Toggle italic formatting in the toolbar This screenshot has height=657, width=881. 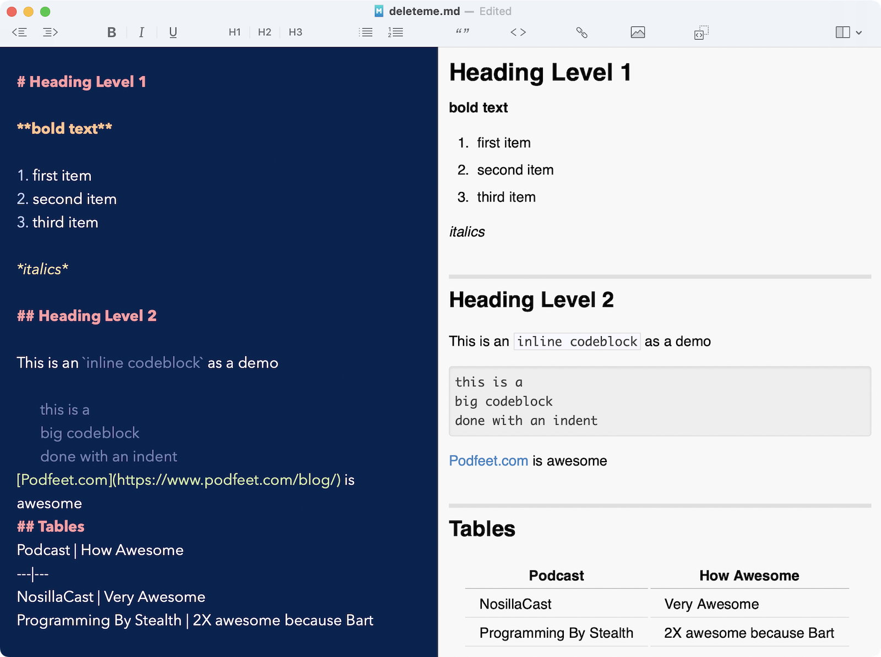coord(142,32)
